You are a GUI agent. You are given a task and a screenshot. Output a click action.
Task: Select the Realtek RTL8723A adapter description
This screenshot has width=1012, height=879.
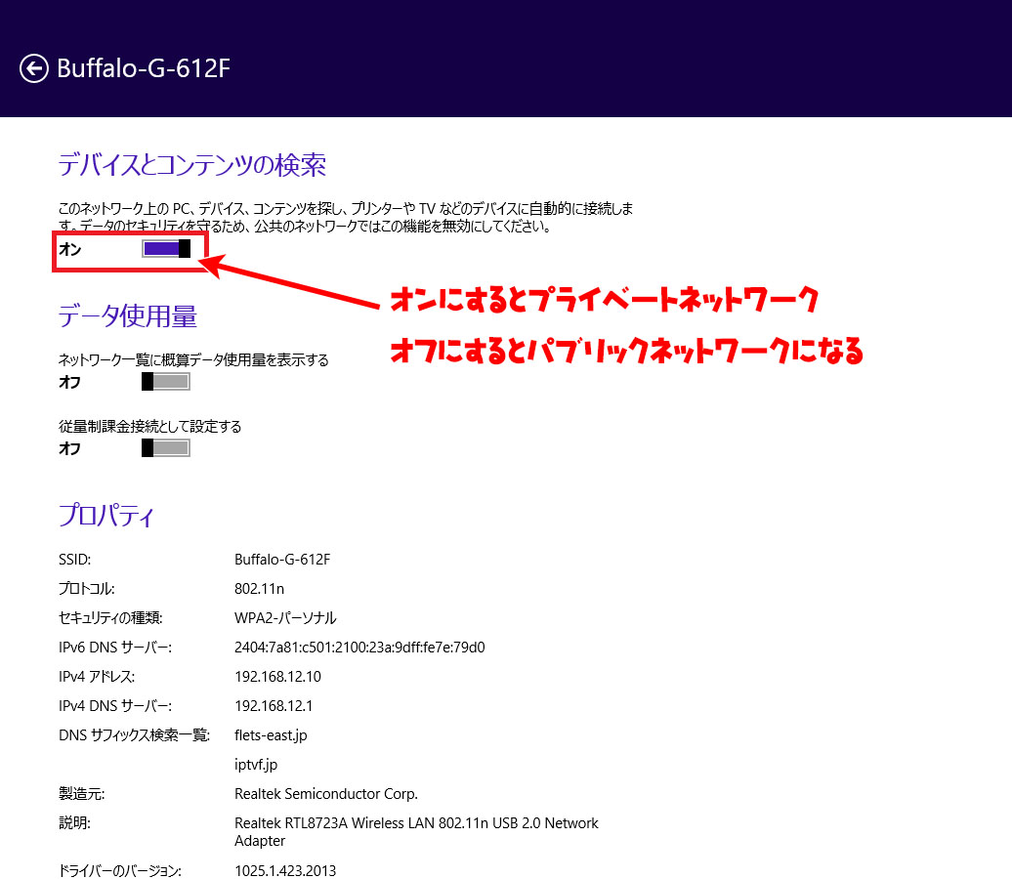[x=416, y=832]
